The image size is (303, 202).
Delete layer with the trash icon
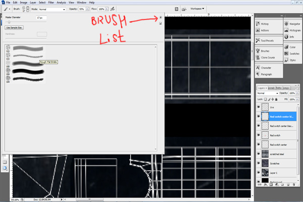pos(294,185)
